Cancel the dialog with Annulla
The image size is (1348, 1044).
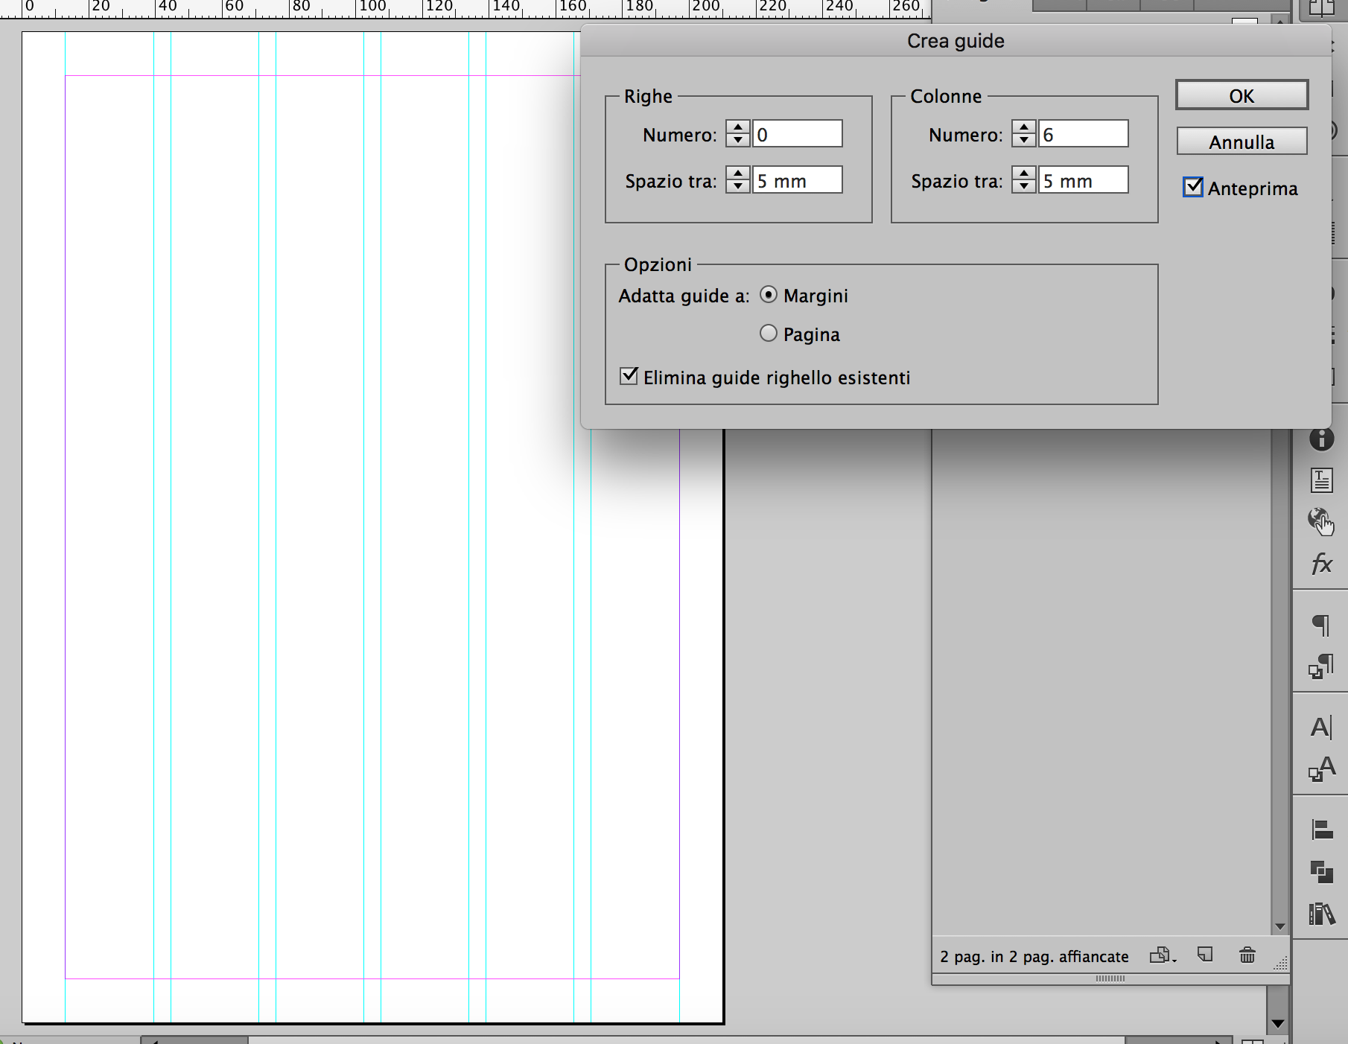tap(1241, 141)
